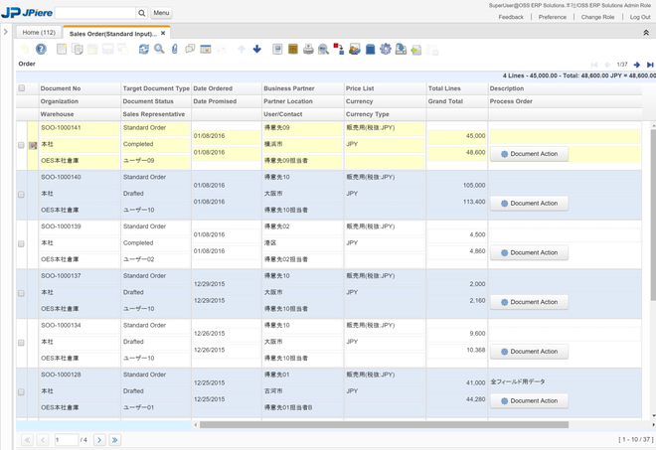Click the Process gear icon in toolbar
Screen dimensions: 656x450
point(385,49)
